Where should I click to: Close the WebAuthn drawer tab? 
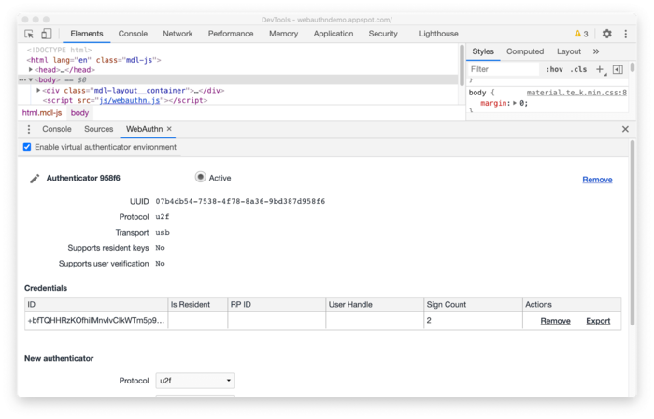pos(169,129)
